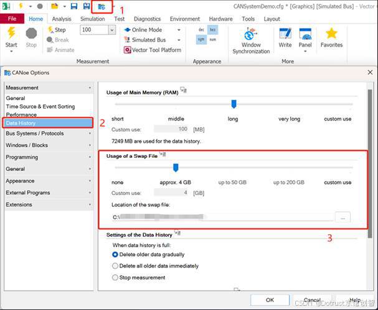Expand the Appearance options section
Screen dimensions: 378x310
coord(49,181)
